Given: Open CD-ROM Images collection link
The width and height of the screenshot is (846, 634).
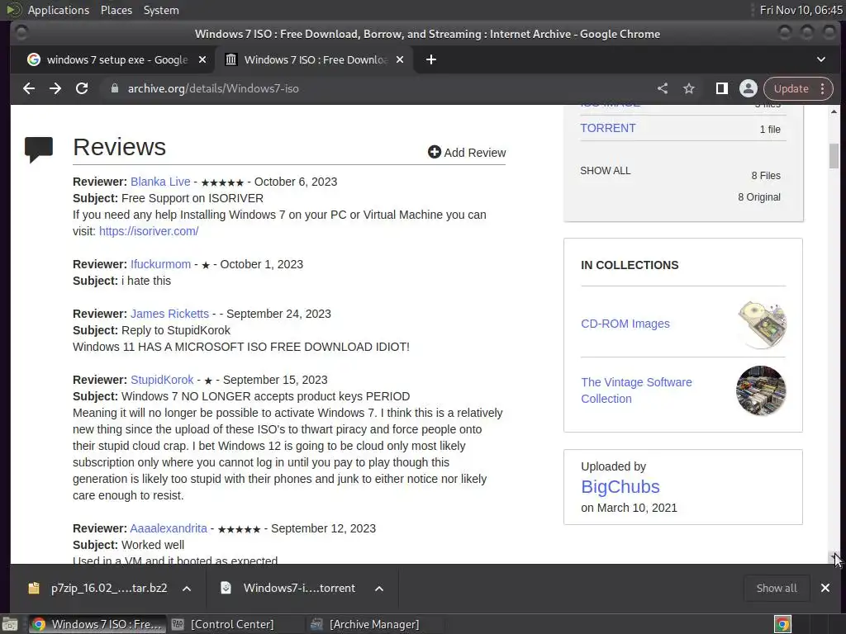Looking at the screenshot, I should [x=625, y=324].
